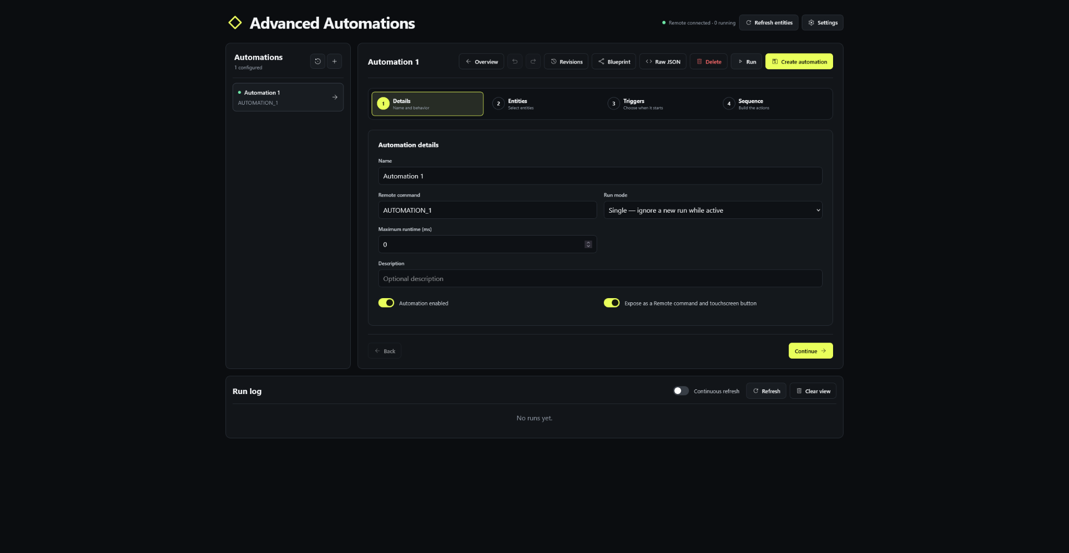The height and width of the screenshot is (553, 1069).
Task: Refresh entities in the header
Action: coord(769,22)
